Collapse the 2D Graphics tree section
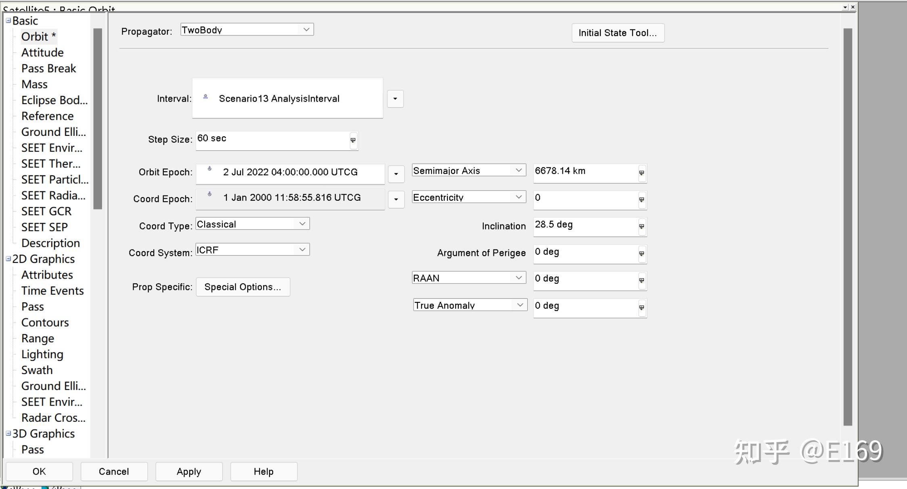The width and height of the screenshot is (907, 489). pyautogui.click(x=8, y=259)
